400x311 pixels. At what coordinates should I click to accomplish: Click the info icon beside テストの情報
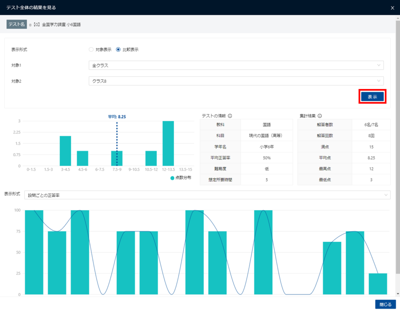[x=230, y=116]
